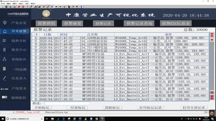Open the 产业总览 overview icon in sidebar
Viewport: 216px width, 121px height.
click(5, 23)
